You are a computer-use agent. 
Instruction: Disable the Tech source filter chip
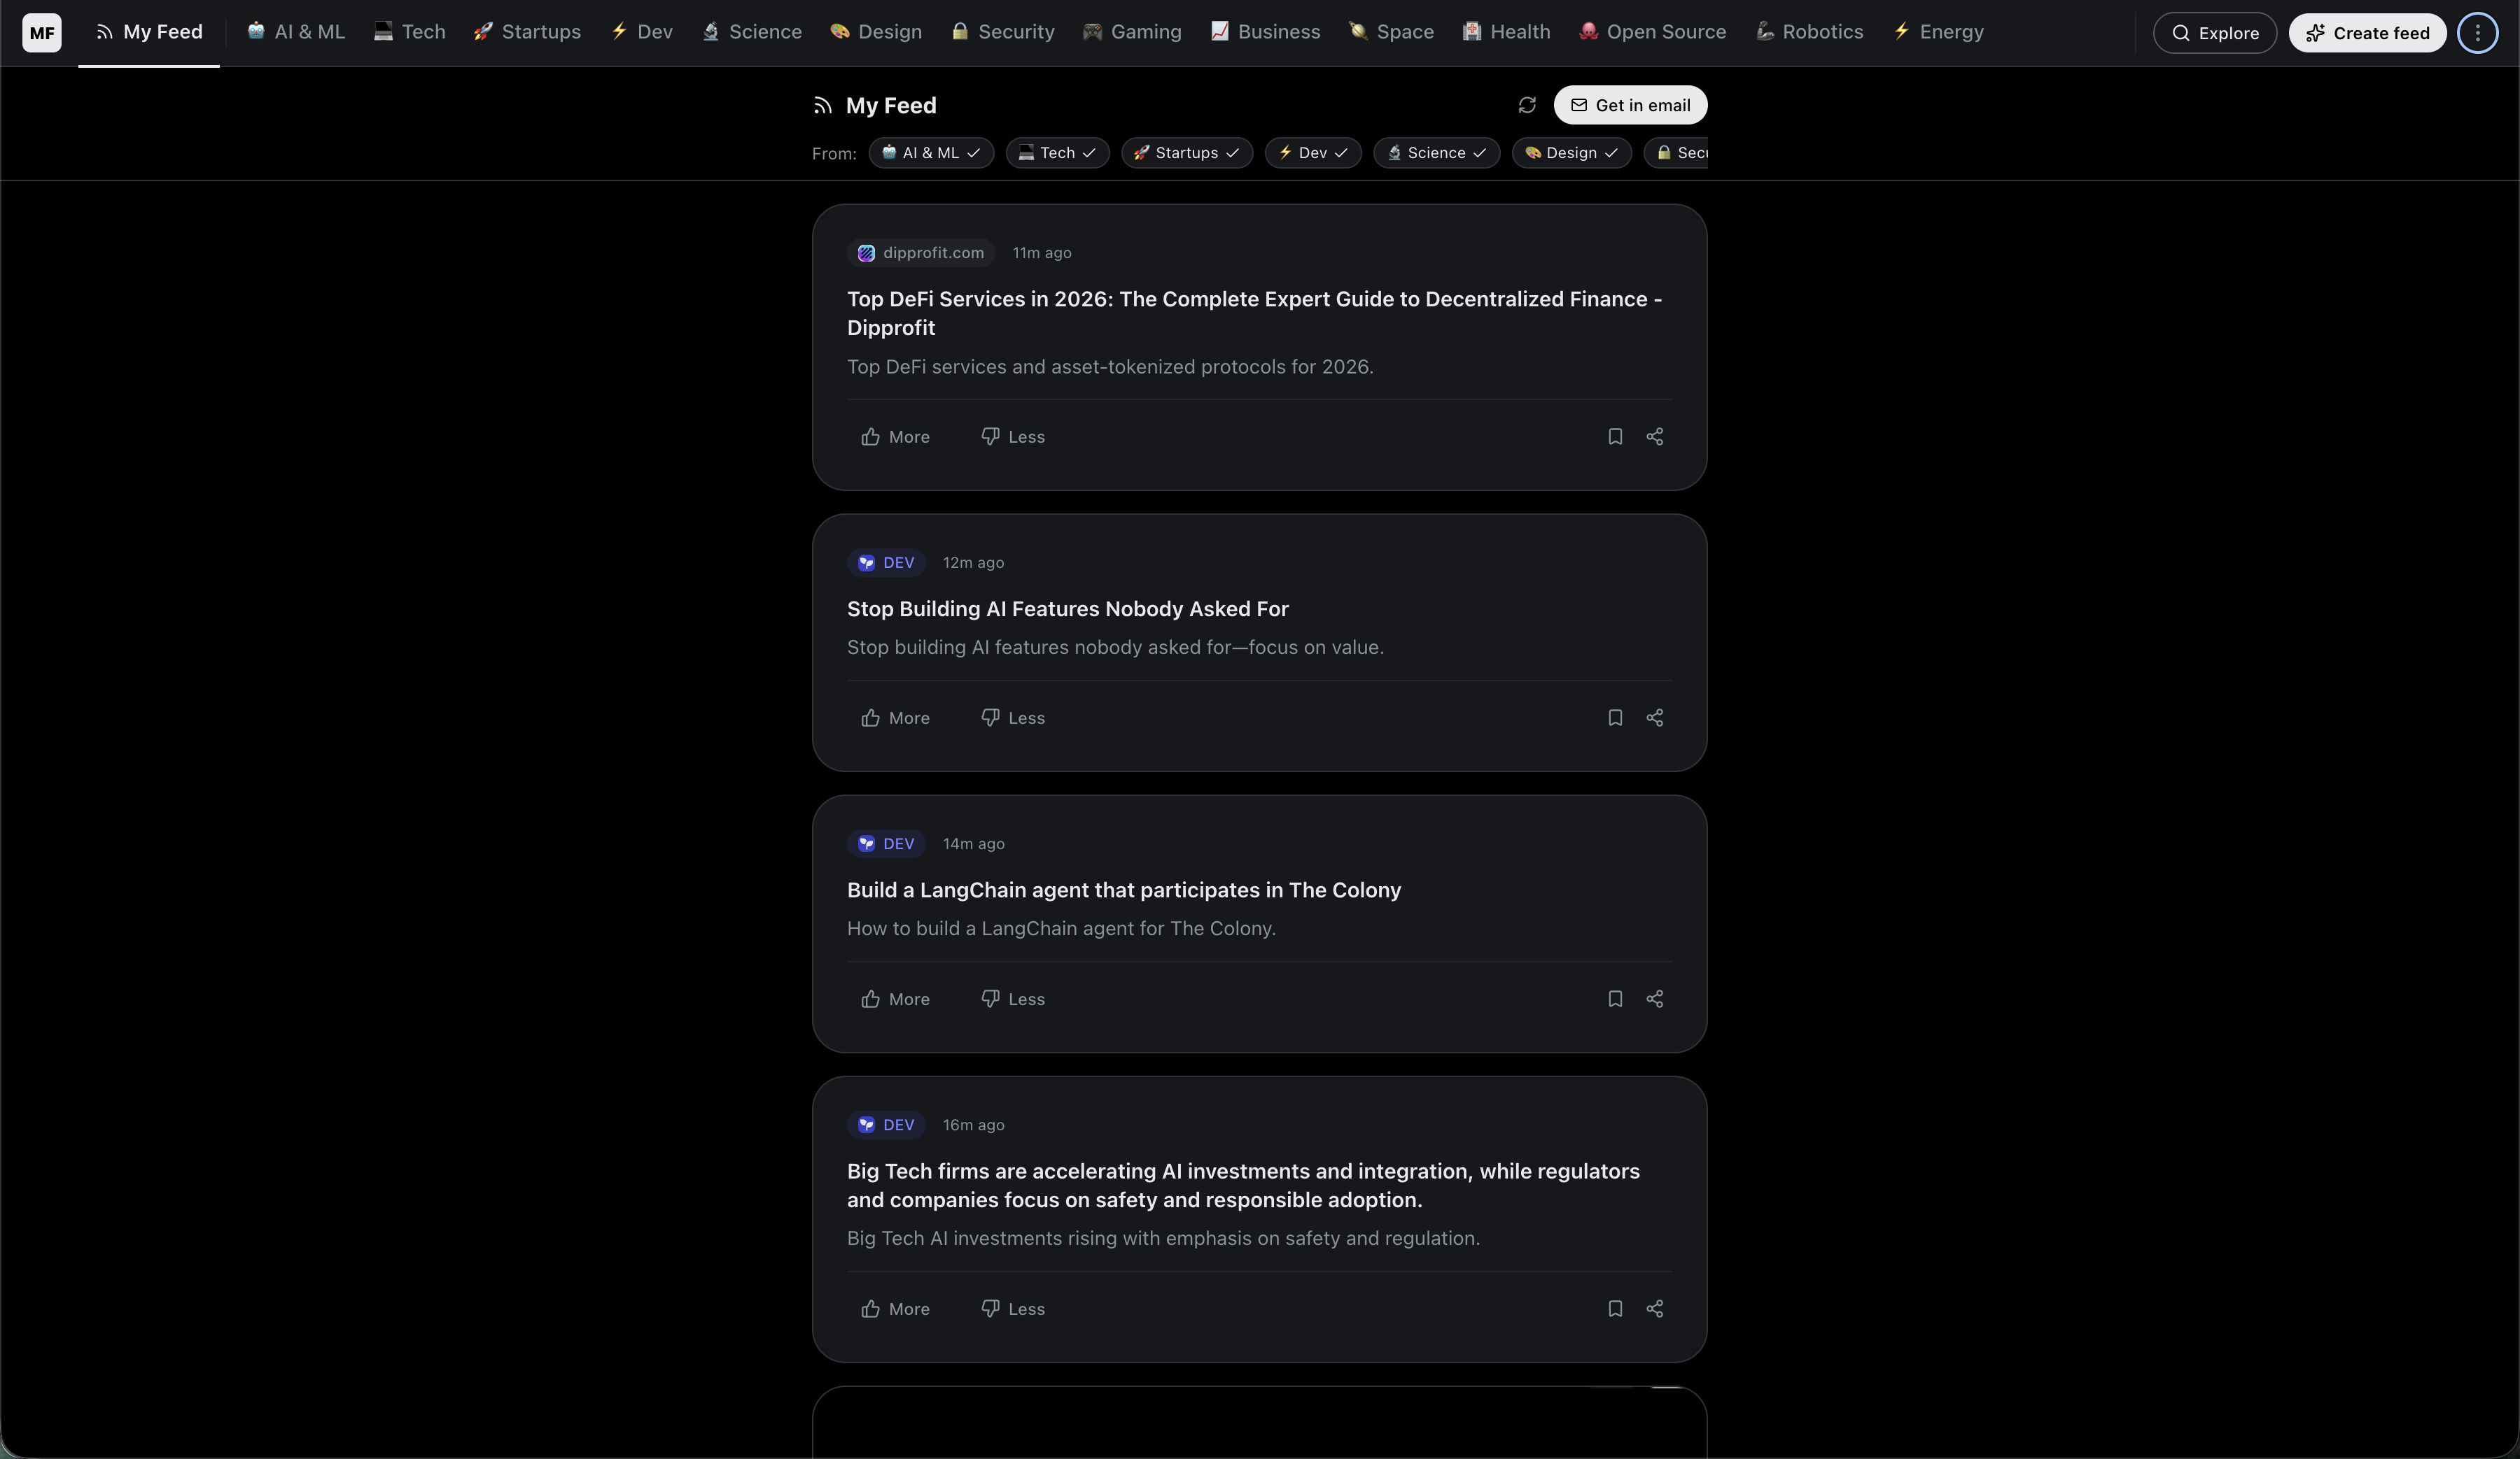1057,153
